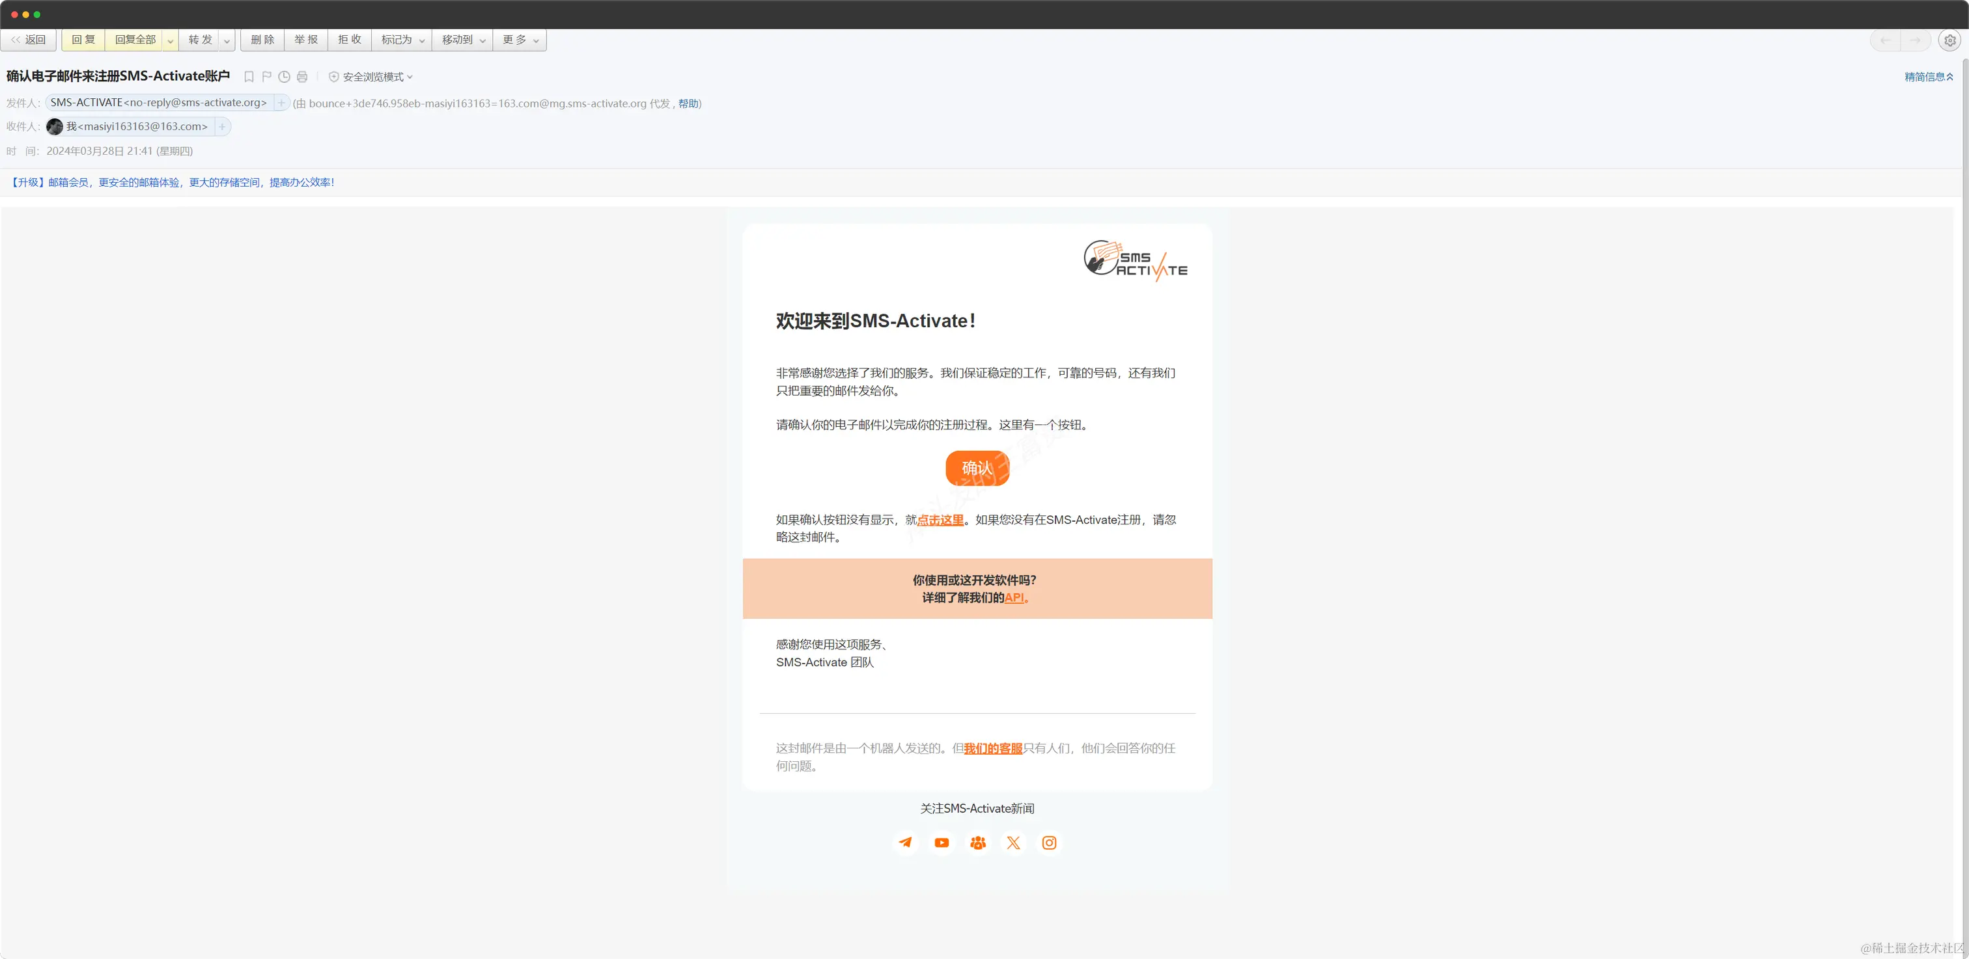Flag the email with the flag icon
Viewport: 1969px width, 959px height.
(267, 77)
